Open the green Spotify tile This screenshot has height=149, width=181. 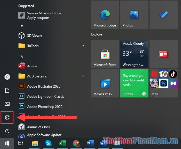[x=134, y=83]
